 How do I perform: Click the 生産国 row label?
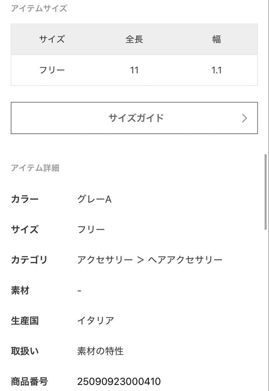coord(25,321)
